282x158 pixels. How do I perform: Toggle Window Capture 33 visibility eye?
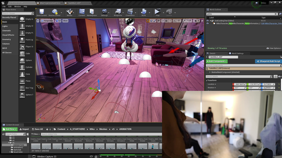pyautogui.click(x=91, y=156)
